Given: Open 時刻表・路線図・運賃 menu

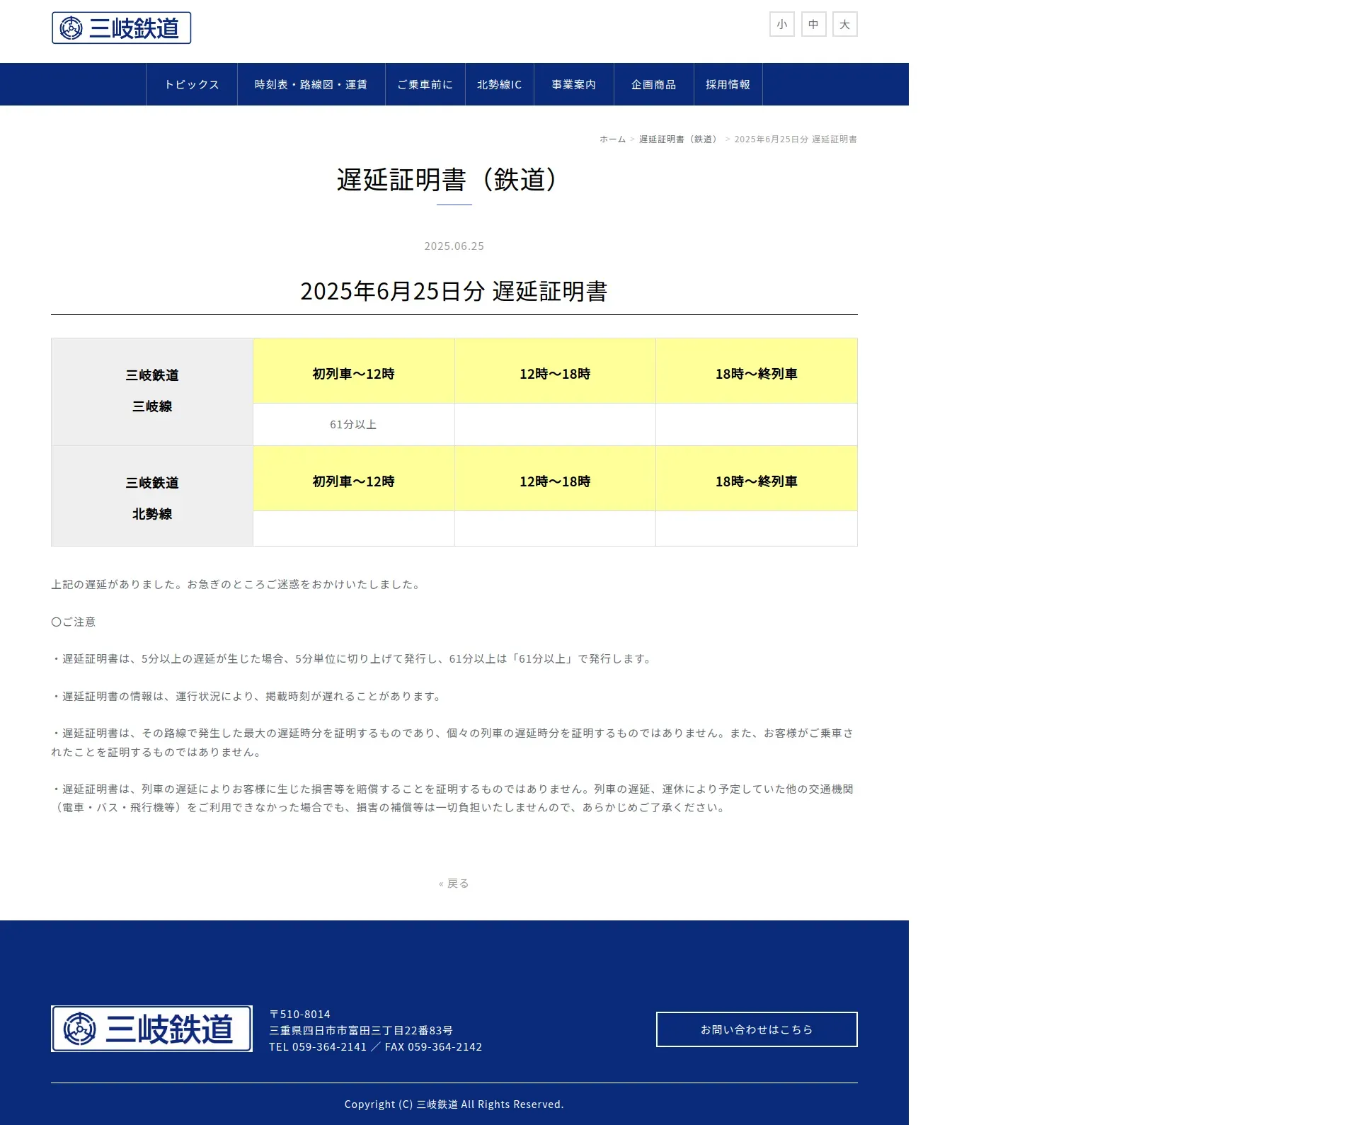Looking at the screenshot, I should click(311, 84).
